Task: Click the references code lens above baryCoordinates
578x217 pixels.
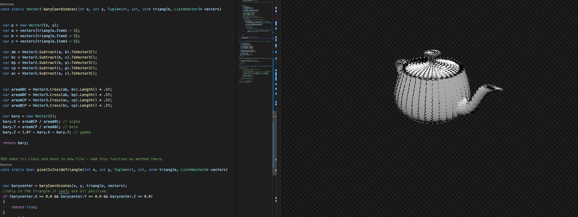Action: [x=7, y=4]
